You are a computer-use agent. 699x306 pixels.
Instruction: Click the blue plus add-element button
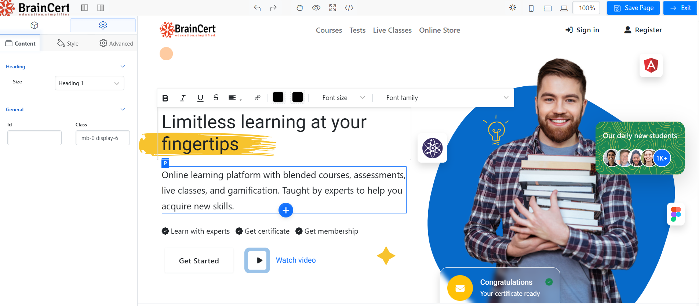pos(286,210)
